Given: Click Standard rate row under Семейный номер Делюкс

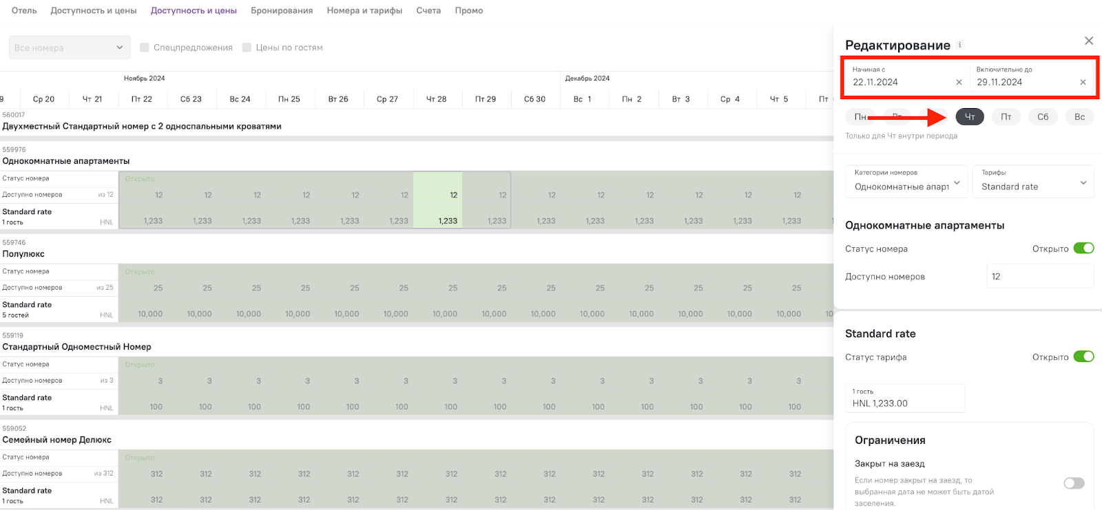Looking at the screenshot, I should pyautogui.click(x=59, y=495).
